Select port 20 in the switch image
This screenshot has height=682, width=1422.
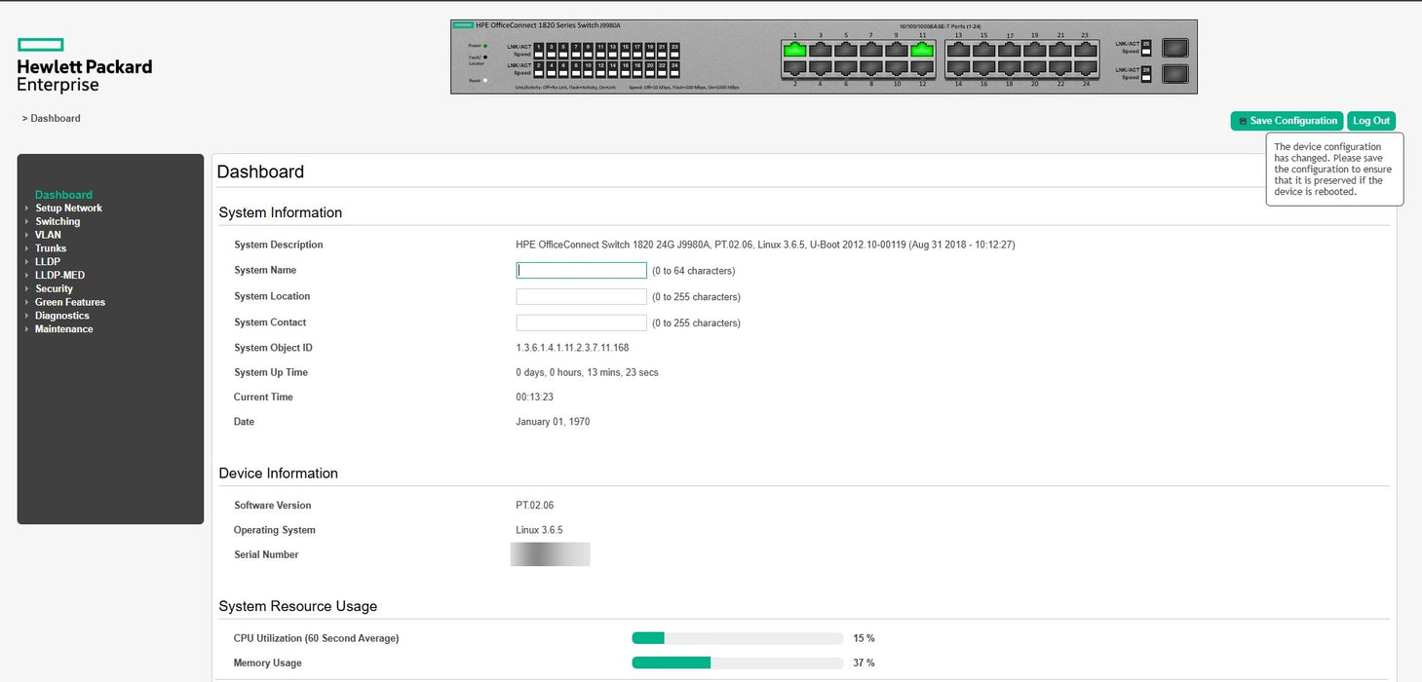(1035, 67)
